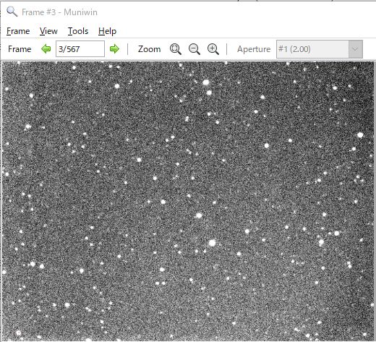376x342 pixels.
Task: Open the Help menu
Action: pyautogui.click(x=107, y=31)
